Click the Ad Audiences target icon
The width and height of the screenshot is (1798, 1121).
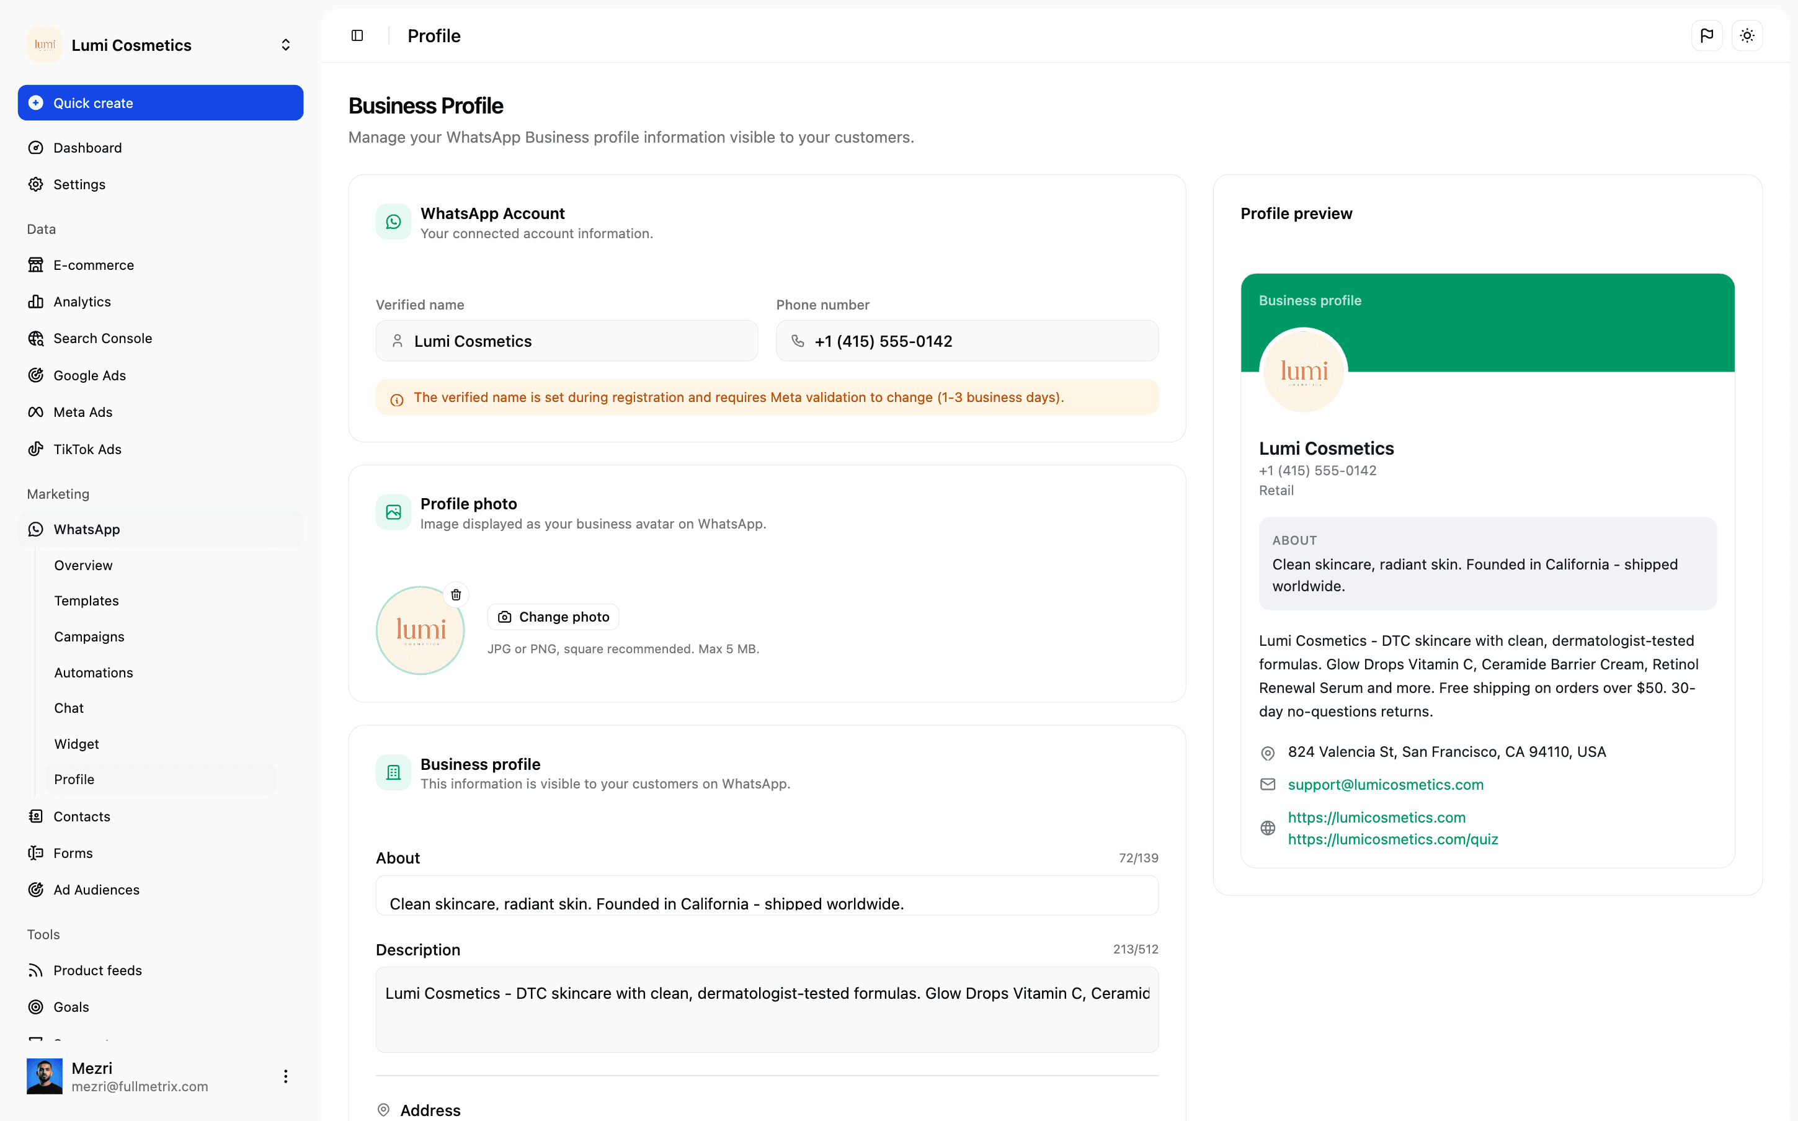[35, 890]
